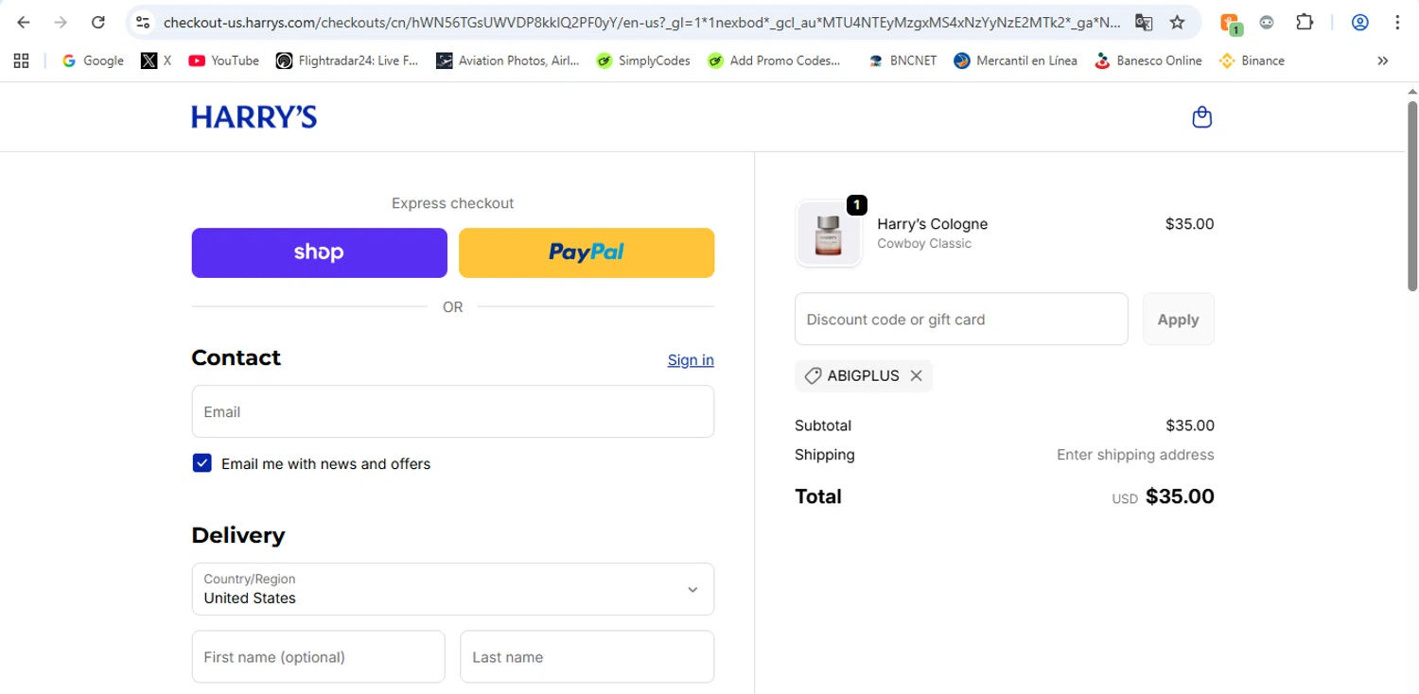Screen dimensions: 1419x694
Task: Open the BNCNET bookmark
Action: [x=902, y=61]
